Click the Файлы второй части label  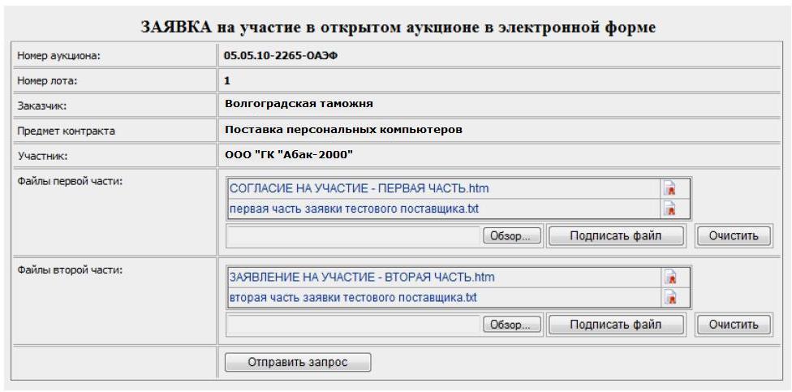pyautogui.click(x=70, y=269)
